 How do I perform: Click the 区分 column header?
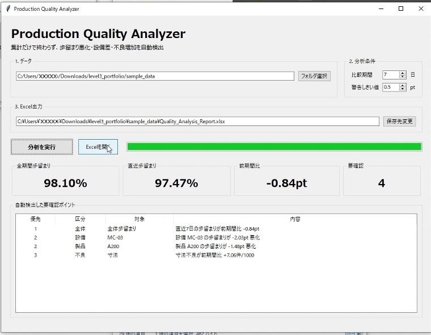point(80,219)
